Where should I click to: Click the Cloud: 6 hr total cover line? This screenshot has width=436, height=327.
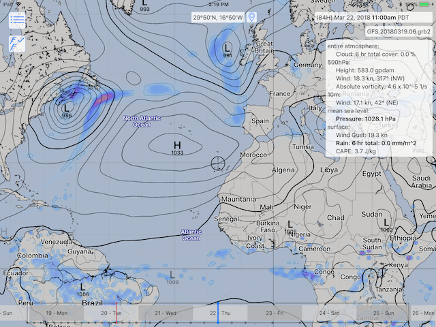pyautogui.click(x=375, y=54)
